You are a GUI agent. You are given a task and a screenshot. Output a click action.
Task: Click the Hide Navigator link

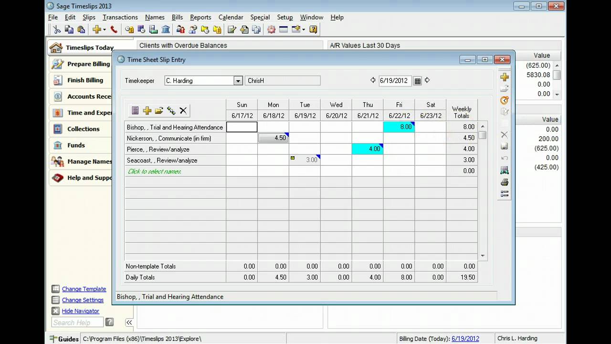tap(81, 311)
